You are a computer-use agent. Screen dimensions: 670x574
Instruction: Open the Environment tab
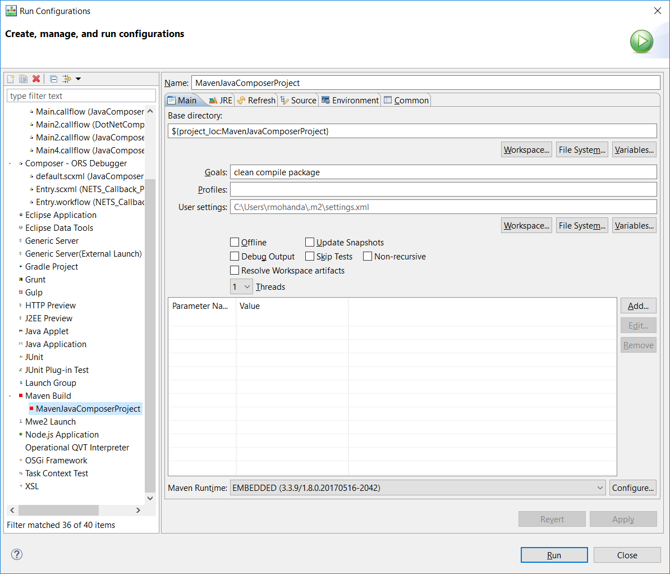click(350, 100)
